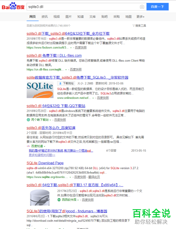
Task: Click the 下载地址 download button
Action: pos(66,83)
